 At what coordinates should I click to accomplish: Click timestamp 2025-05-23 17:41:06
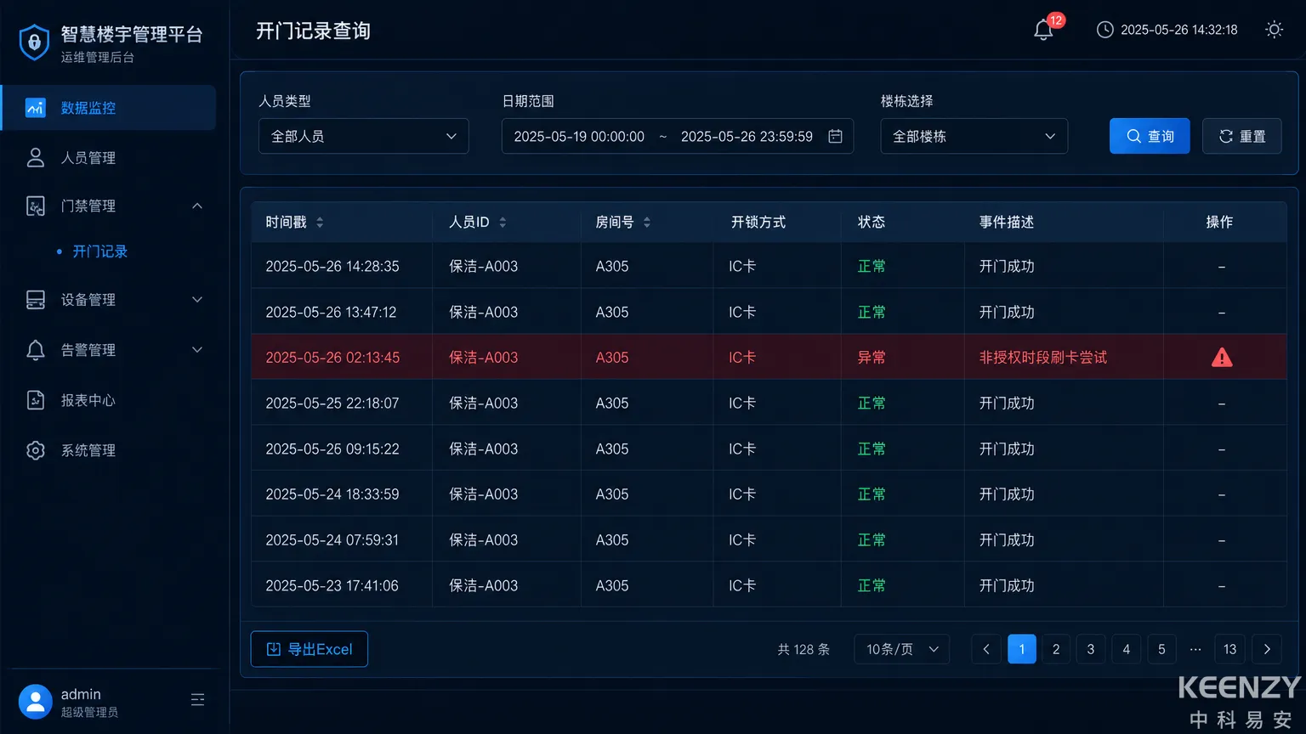pyautogui.click(x=332, y=586)
